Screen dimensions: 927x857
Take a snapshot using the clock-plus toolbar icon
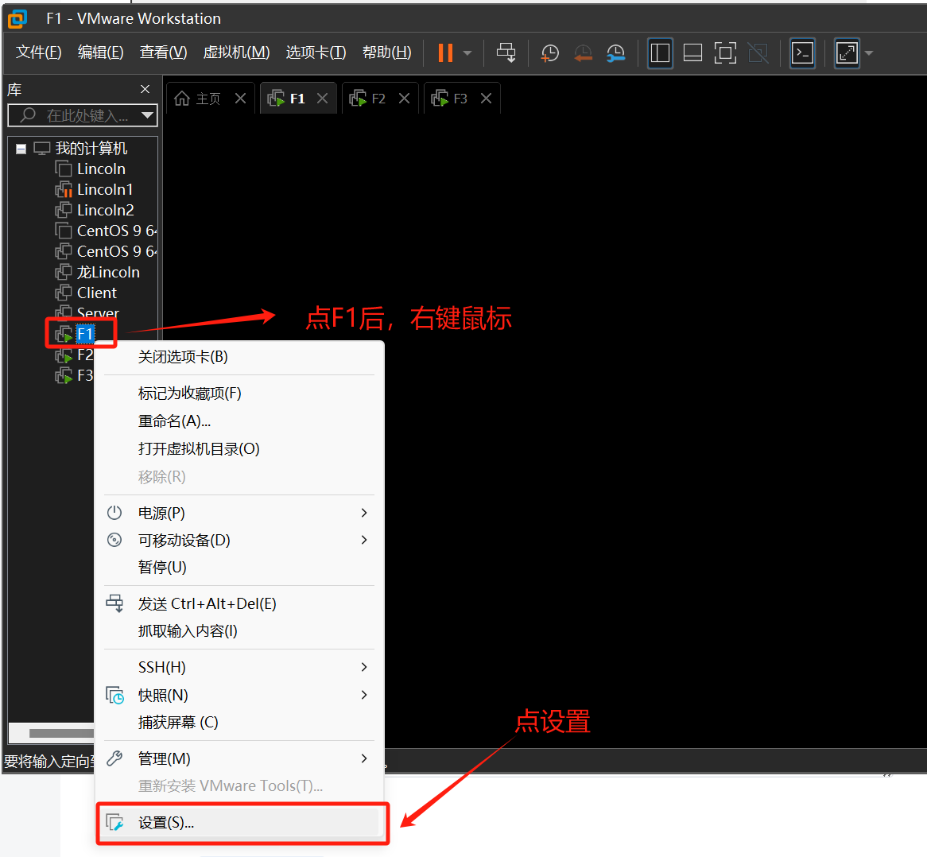click(550, 53)
